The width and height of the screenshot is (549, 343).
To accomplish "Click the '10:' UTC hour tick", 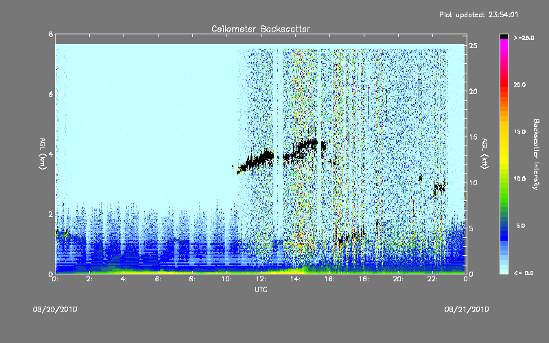I will (227, 279).
